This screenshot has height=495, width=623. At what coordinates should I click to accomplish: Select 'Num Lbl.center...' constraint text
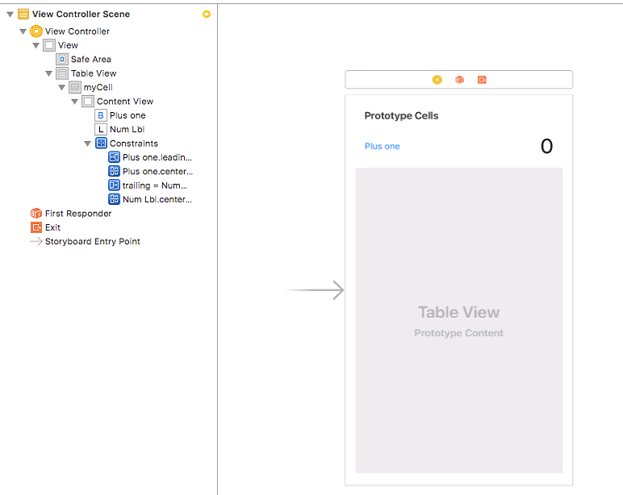(x=157, y=199)
